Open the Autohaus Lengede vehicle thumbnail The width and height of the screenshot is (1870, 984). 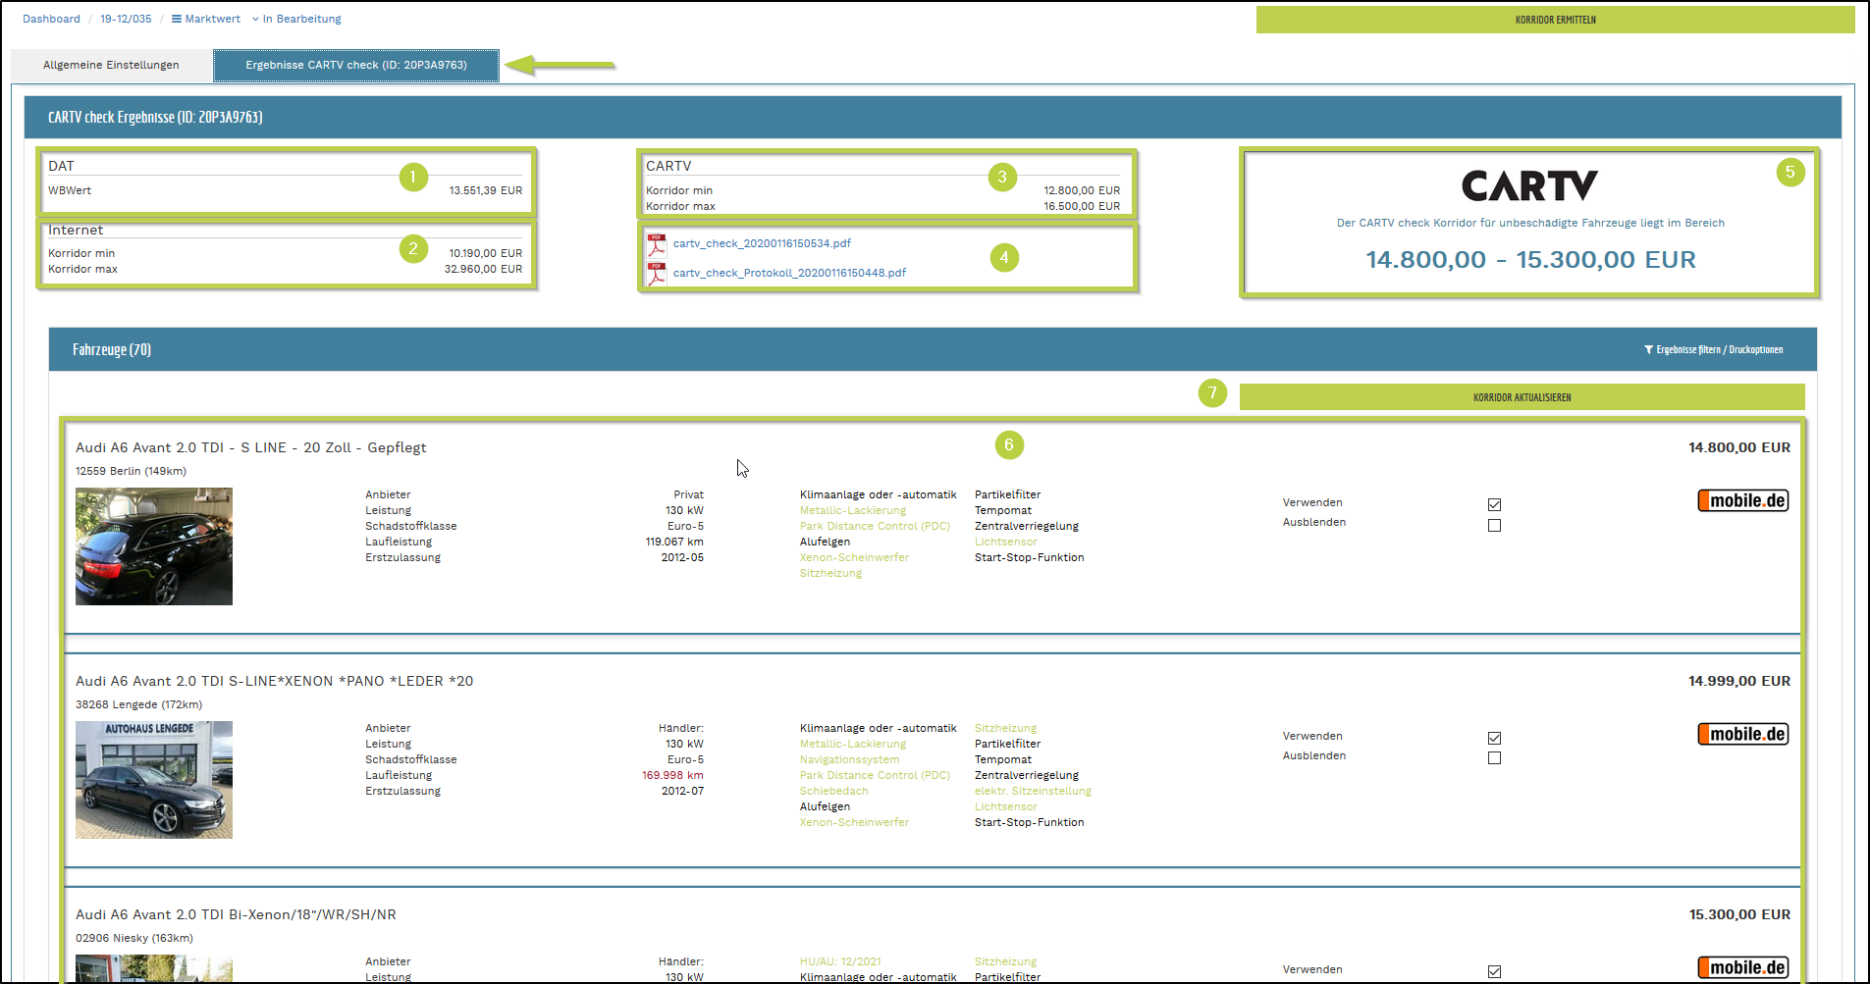[154, 780]
